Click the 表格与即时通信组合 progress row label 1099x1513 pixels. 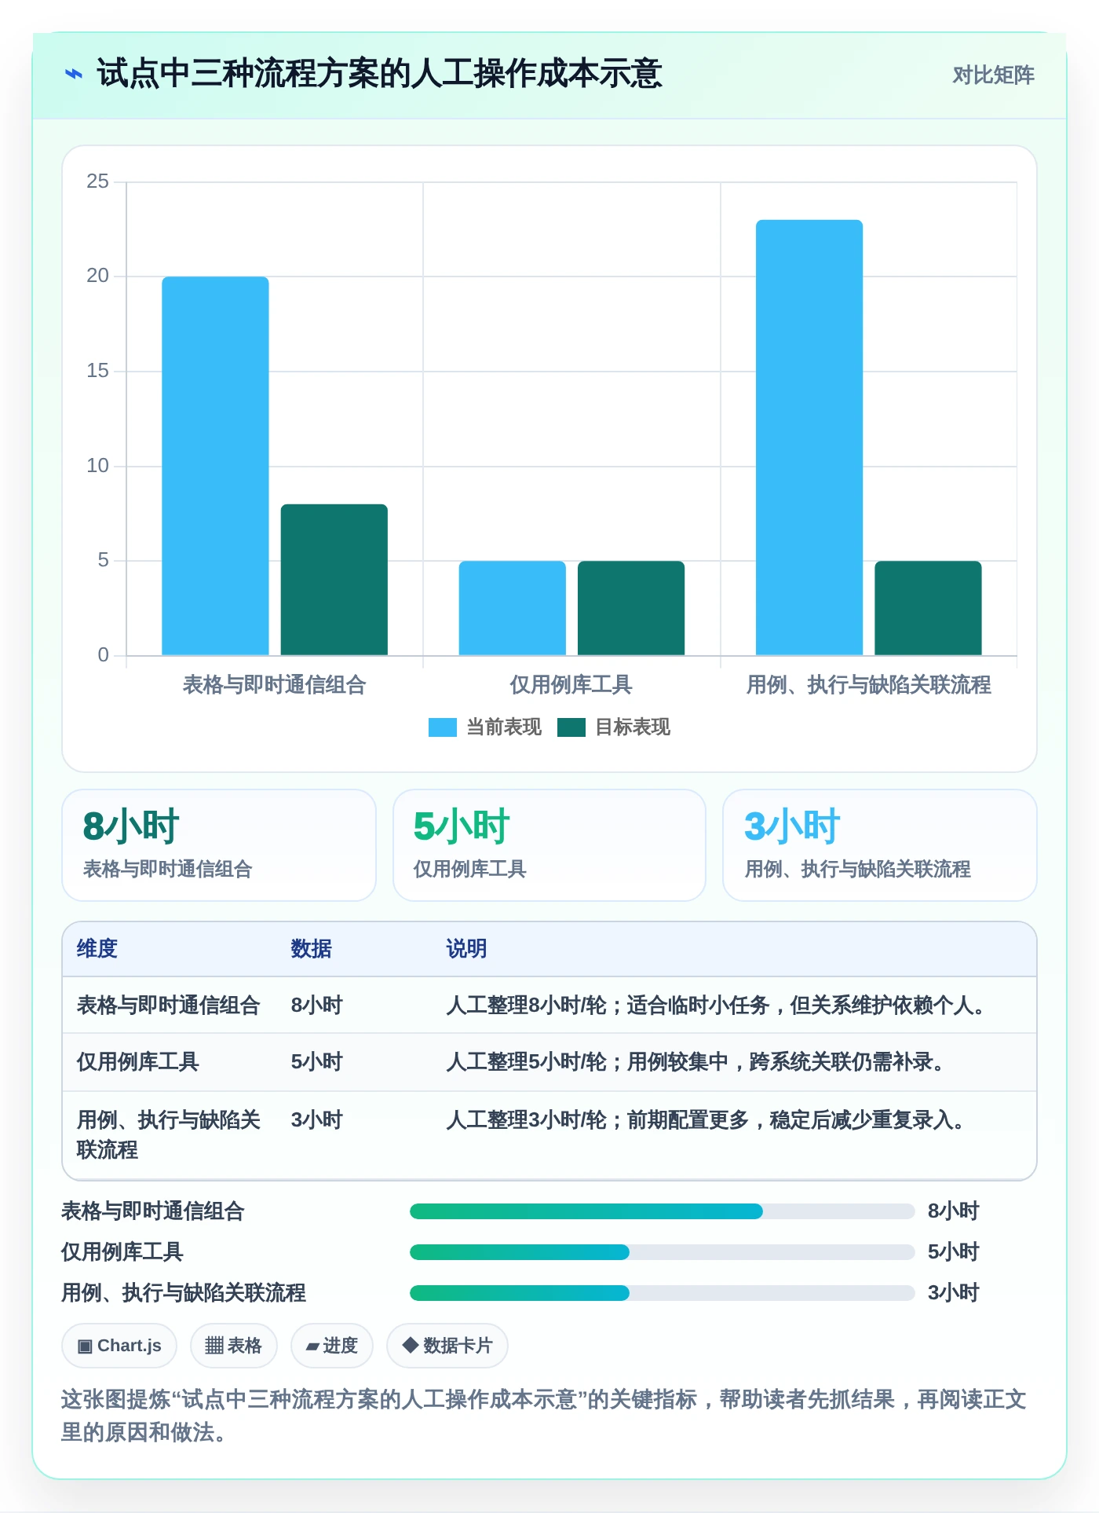[x=153, y=1211]
